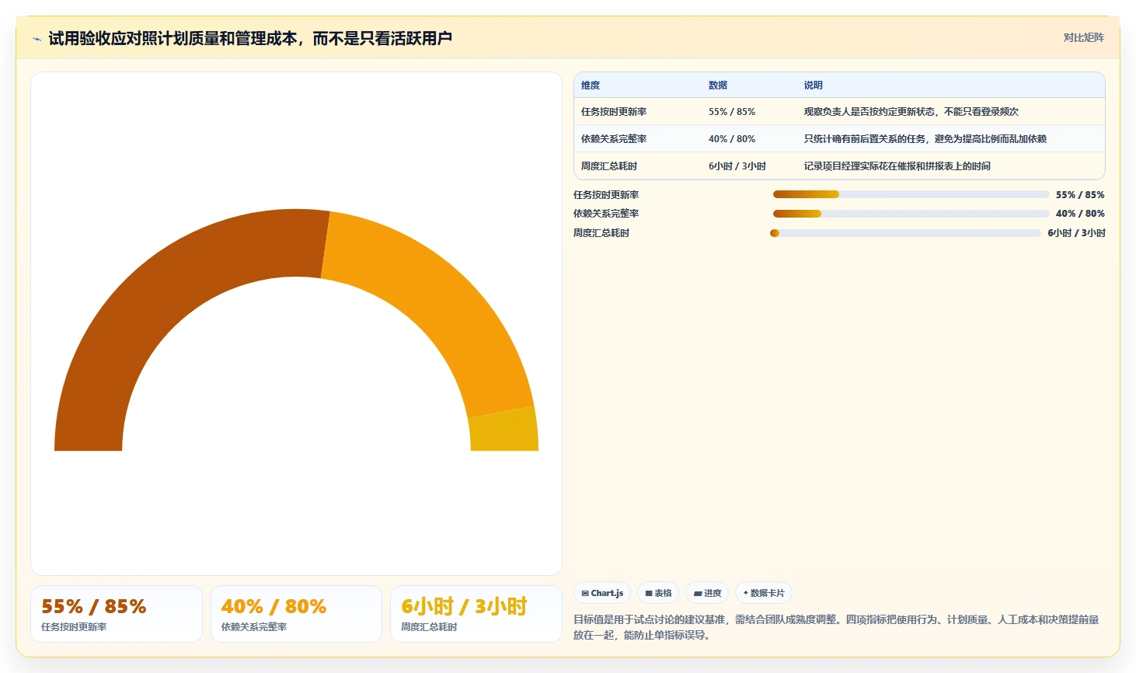Open the 40% / 80% data card
Viewport: 1136px width, 673px height.
pyautogui.click(x=296, y=614)
